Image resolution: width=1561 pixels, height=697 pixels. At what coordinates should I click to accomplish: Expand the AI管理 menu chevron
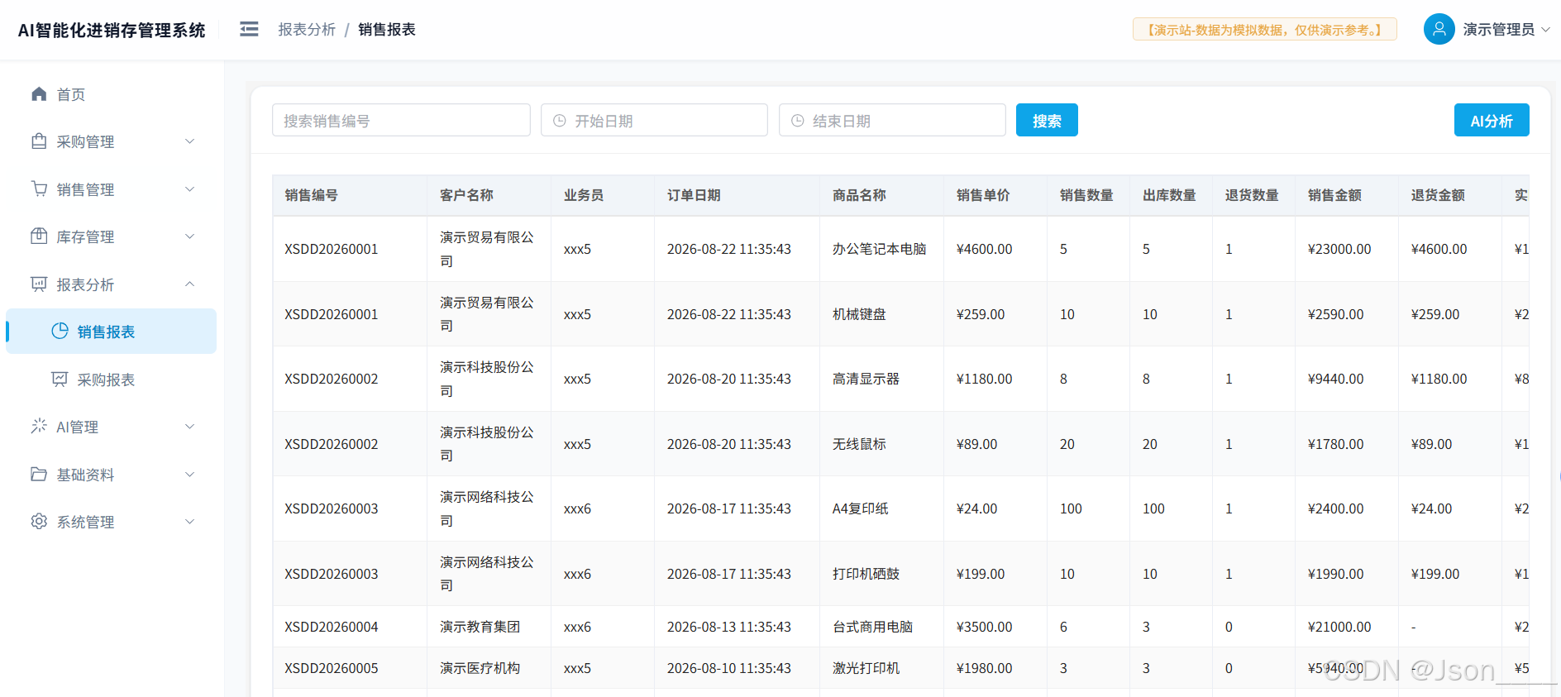pos(189,427)
